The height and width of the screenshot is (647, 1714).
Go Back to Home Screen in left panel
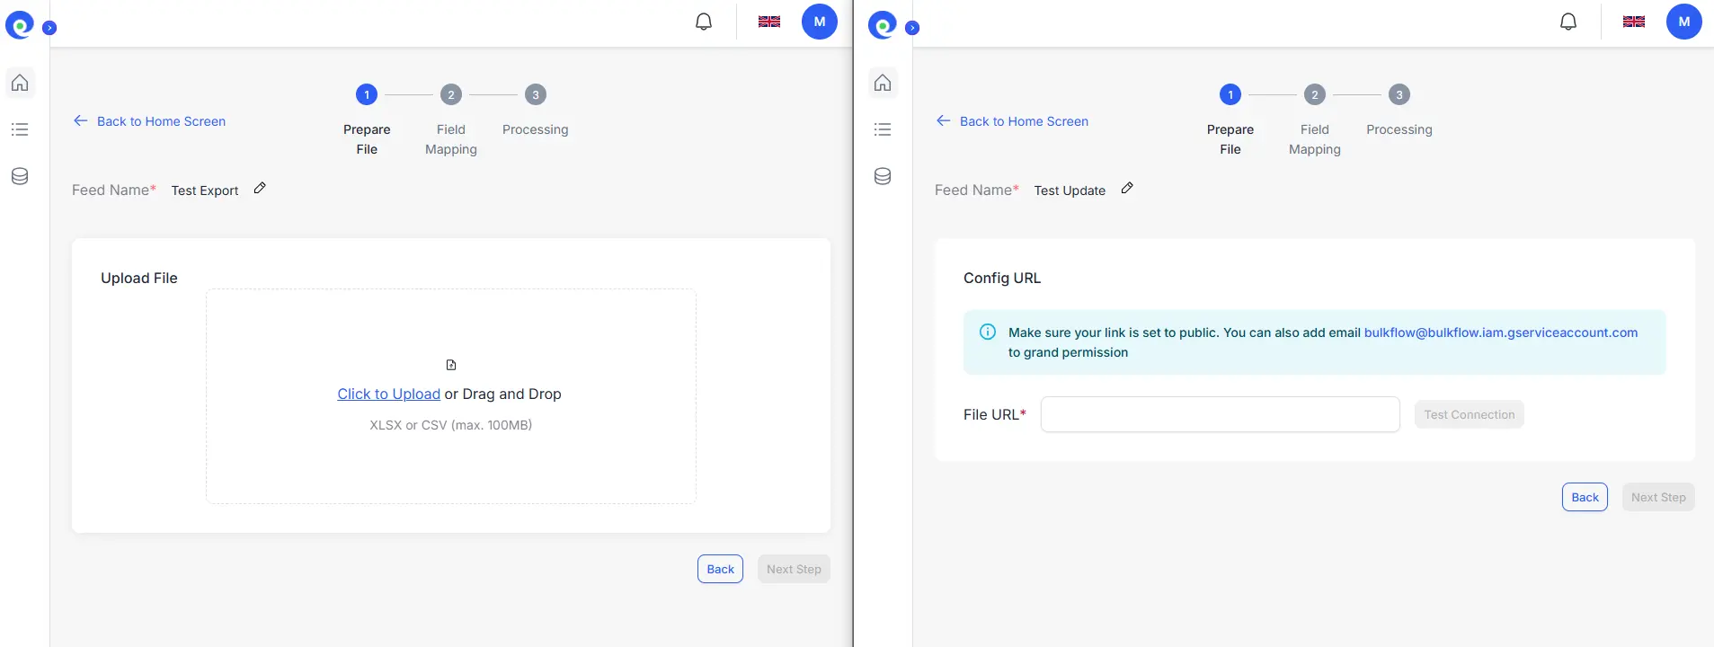coord(149,121)
